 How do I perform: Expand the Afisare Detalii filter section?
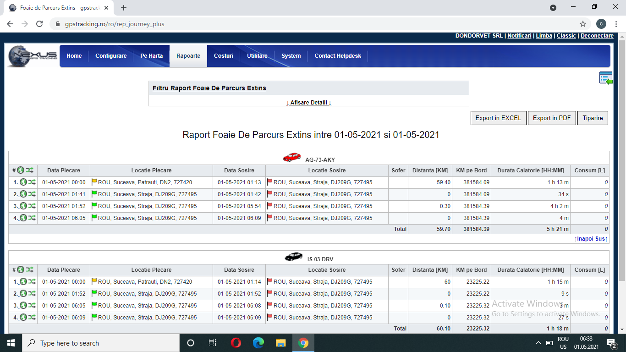click(308, 103)
